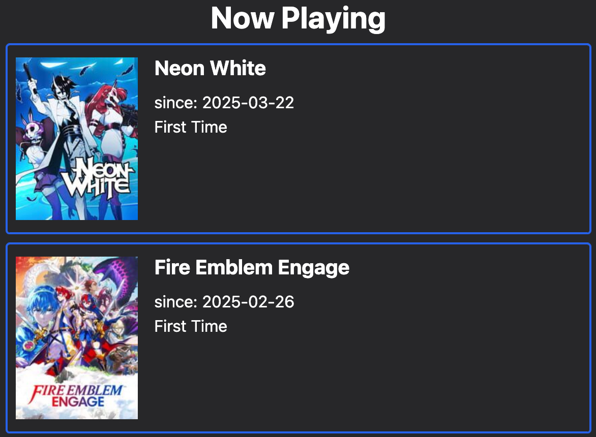The height and width of the screenshot is (437, 596).
Task: Click the Fire Emblem Engage logo on cover
Action: 76,396
